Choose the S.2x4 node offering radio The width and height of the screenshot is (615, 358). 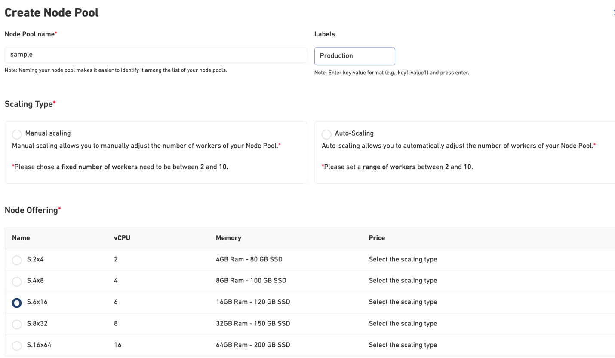(17, 260)
